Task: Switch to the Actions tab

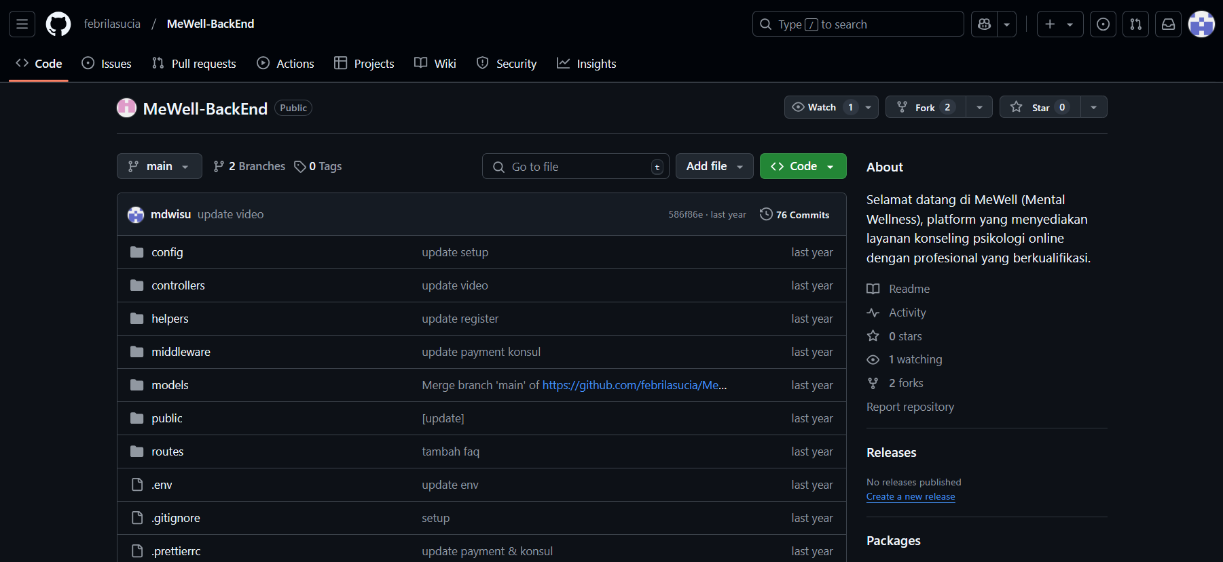Action: (x=285, y=64)
